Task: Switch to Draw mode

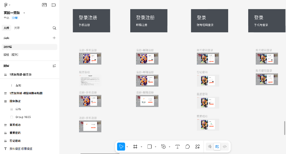Action: [210, 147]
